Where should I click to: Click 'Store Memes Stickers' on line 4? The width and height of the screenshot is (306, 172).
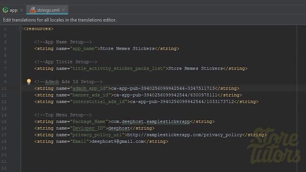(127, 49)
